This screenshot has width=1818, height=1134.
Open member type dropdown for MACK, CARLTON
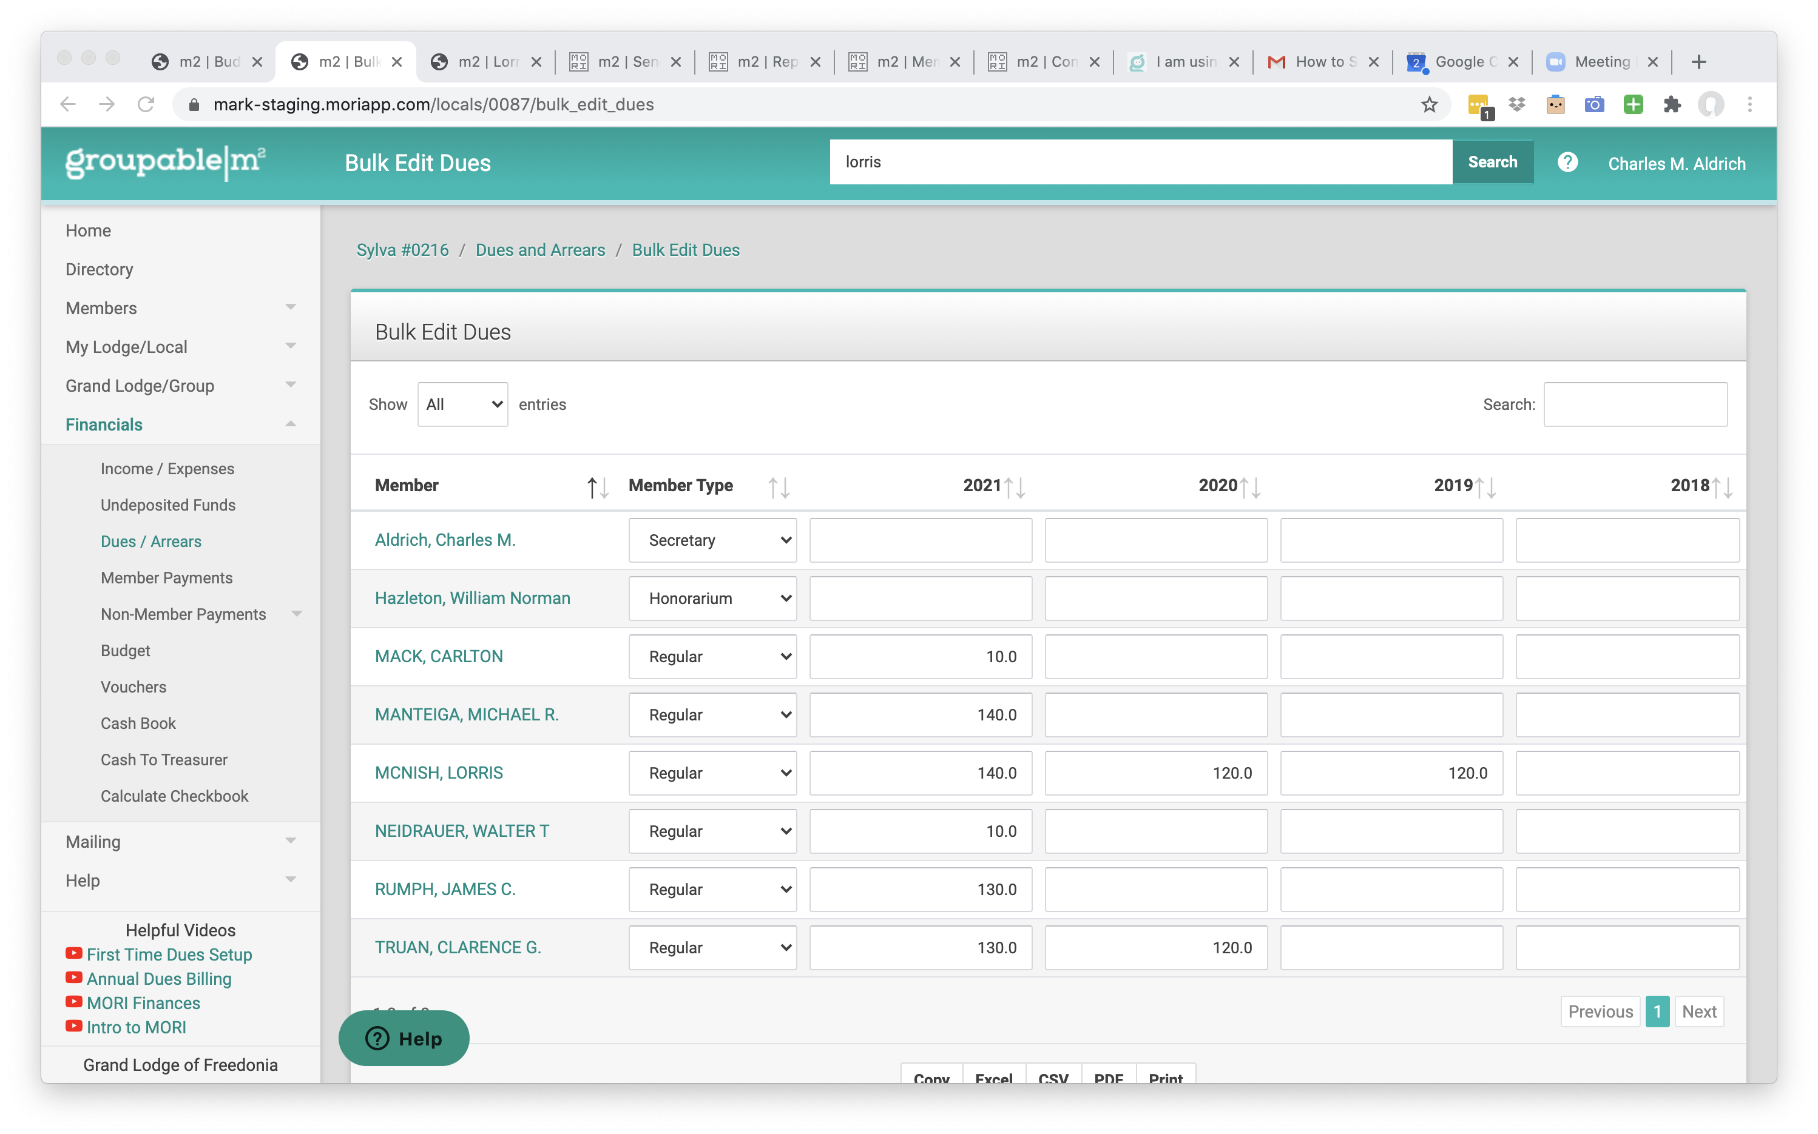[x=712, y=656]
